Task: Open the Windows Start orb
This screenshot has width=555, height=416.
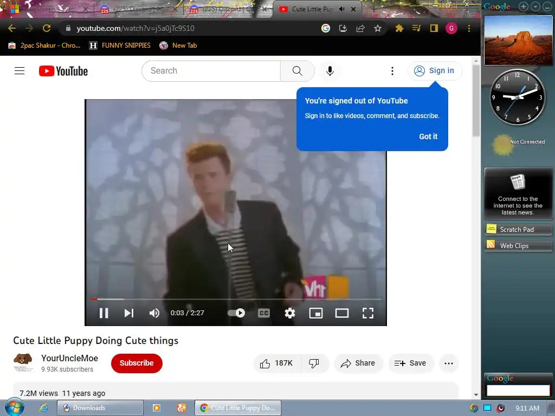Action: coord(14,407)
